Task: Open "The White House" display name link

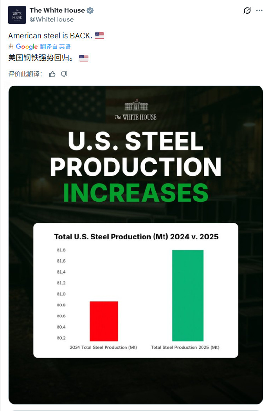Action: click(57, 11)
